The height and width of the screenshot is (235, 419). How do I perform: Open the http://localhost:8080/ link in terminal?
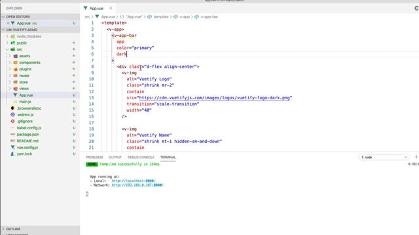[134, 181]
